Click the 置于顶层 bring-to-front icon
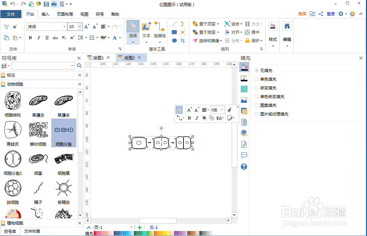Image resolution: width=367 pixels, height=236 pixels. [195, 24]
